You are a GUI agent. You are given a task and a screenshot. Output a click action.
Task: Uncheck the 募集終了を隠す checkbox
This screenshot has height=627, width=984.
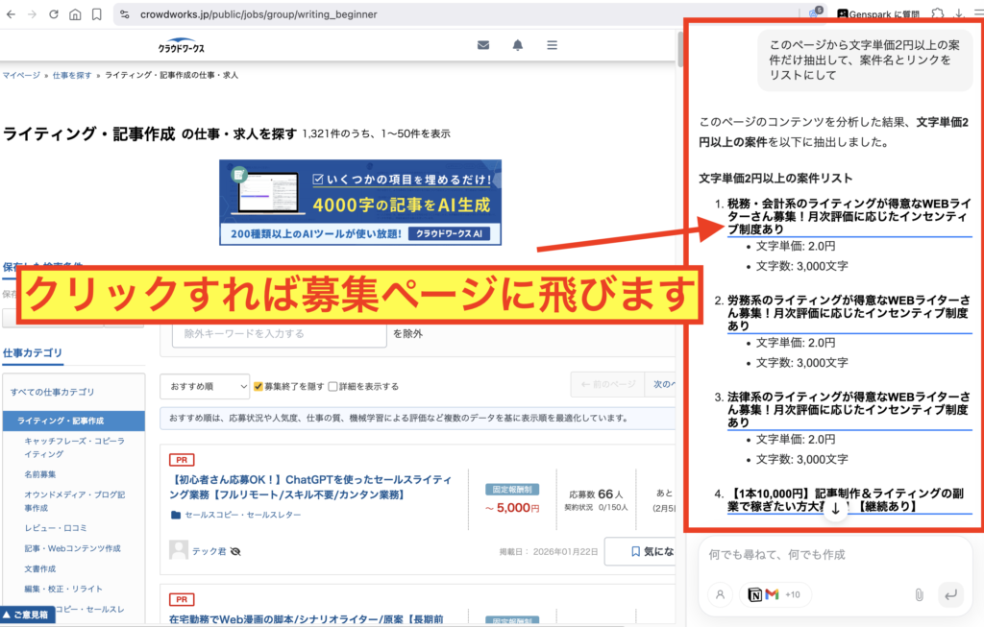click(x=258, y=386)
